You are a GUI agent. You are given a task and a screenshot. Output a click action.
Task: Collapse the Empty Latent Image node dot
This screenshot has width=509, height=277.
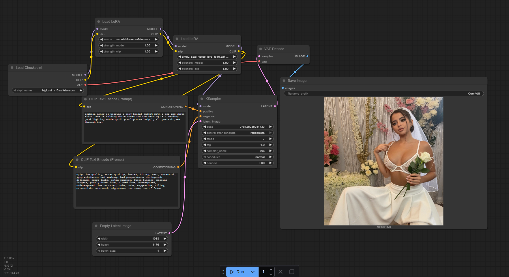(x=96, y=226)
